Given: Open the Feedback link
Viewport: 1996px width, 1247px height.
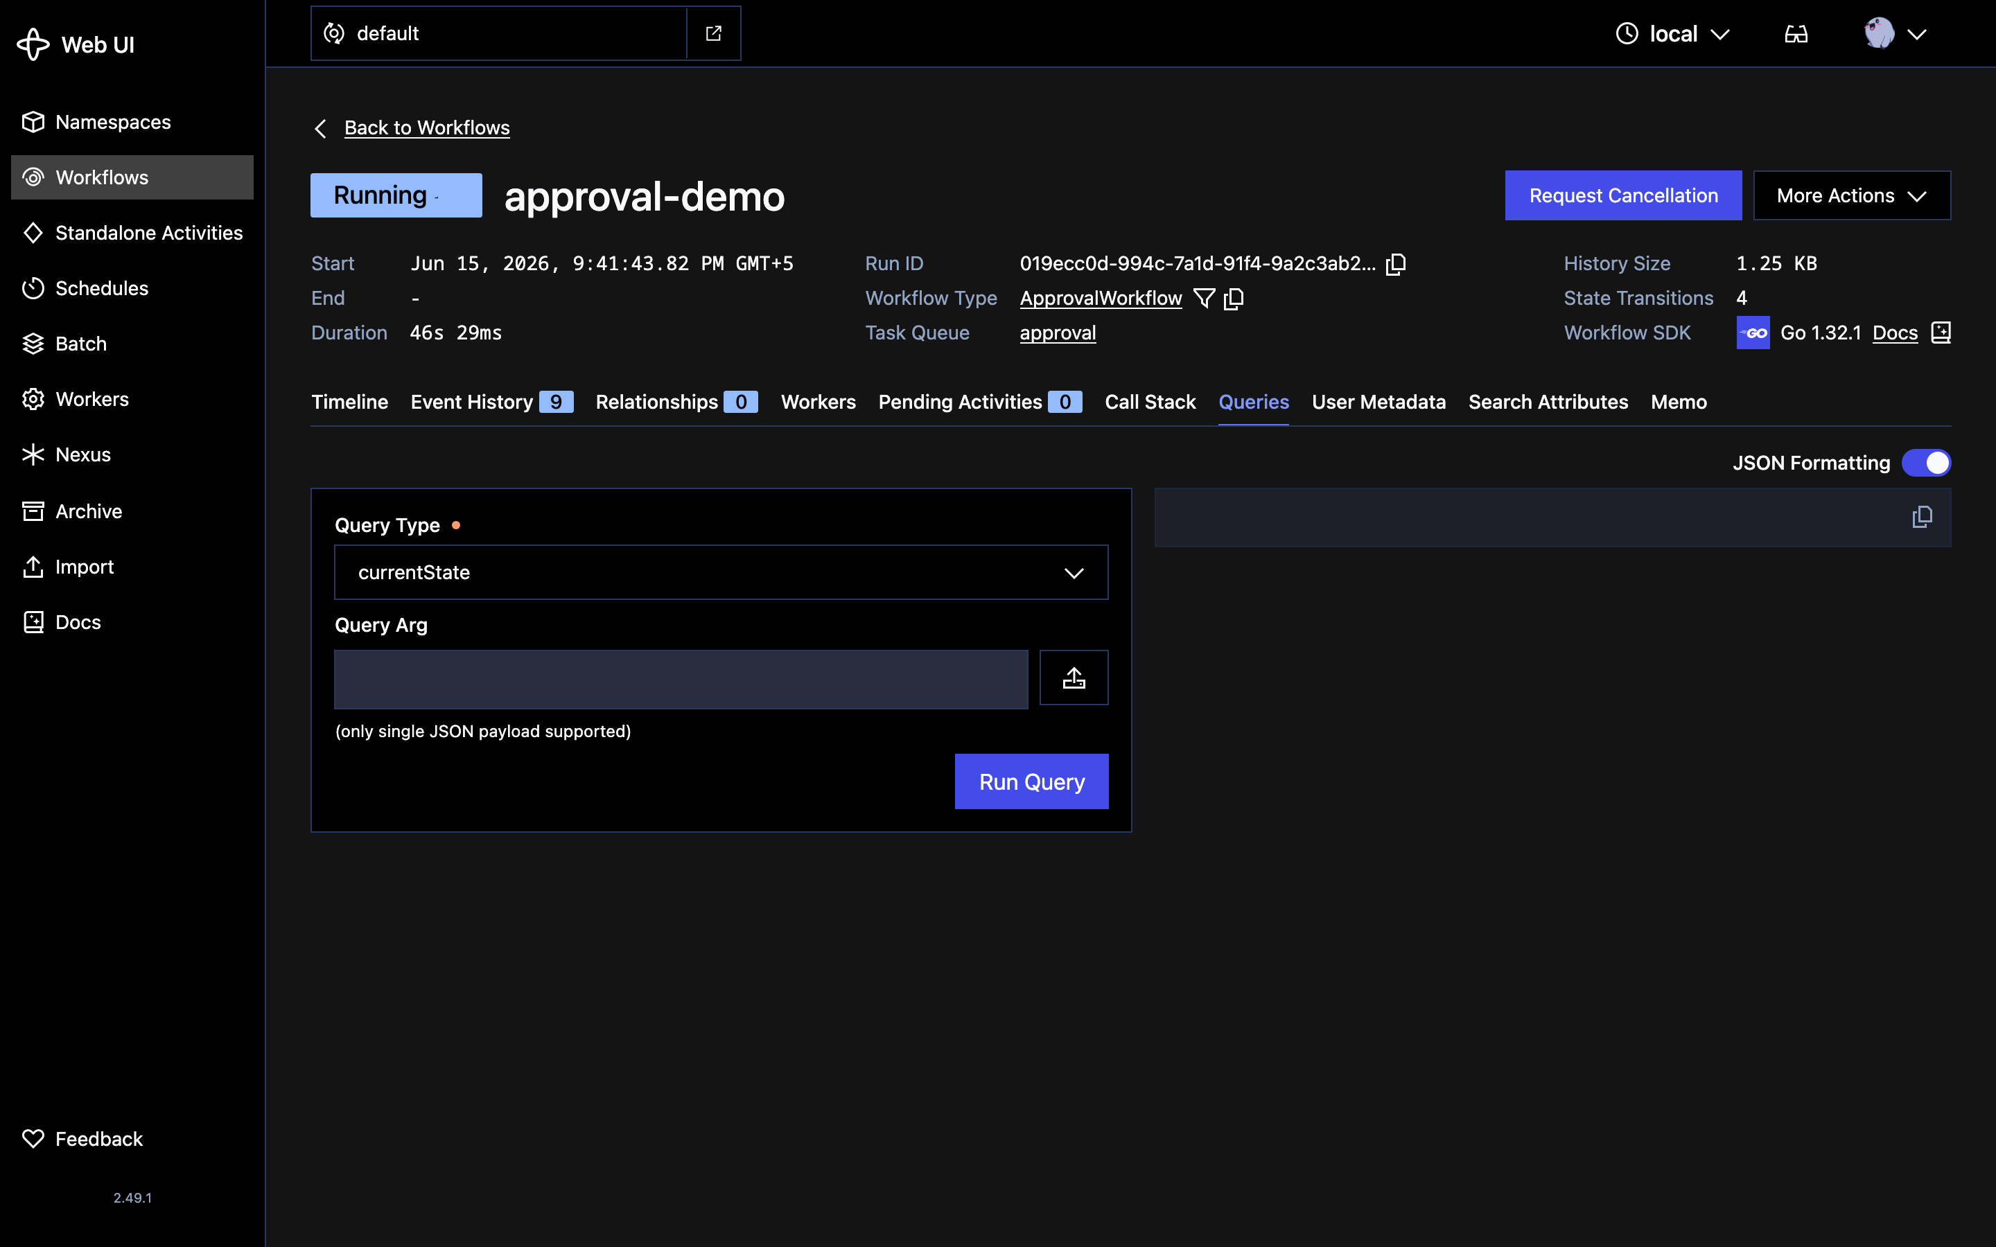Looking at the screenshot, I should (132, 1139).
